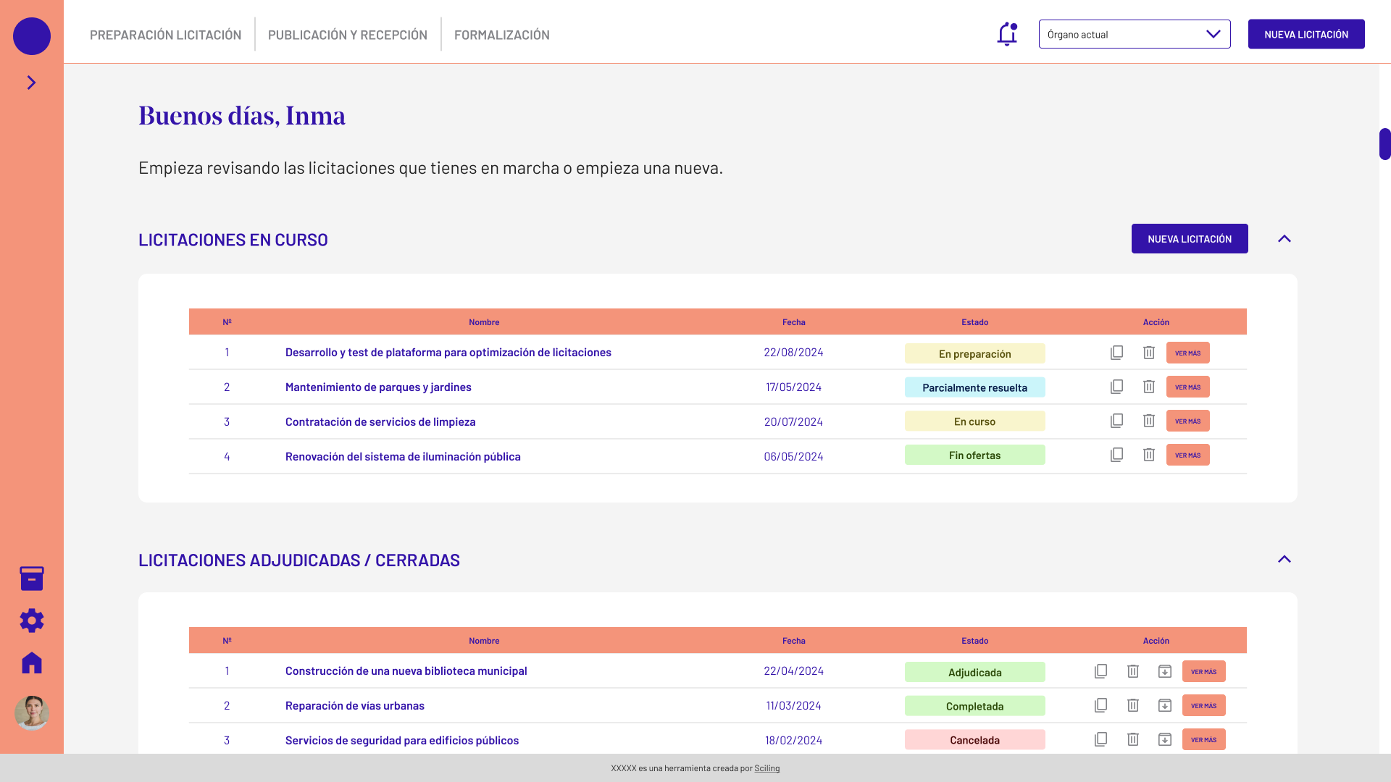The width and height of the screenshot is (1391, 782).
Task: Open the Sciling link in the footer
Action: click(x=766, y=768)
